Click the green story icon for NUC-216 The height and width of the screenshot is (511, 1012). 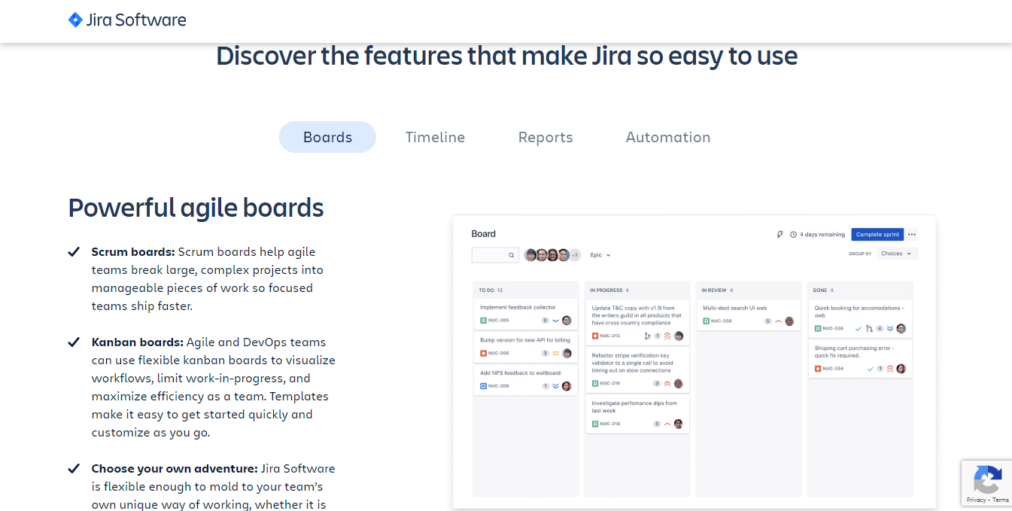click(x=594, y=383)
